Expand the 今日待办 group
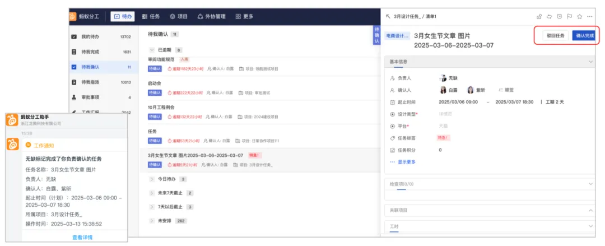Viewport: 605px width, 246px height. [x=151, y=179]
